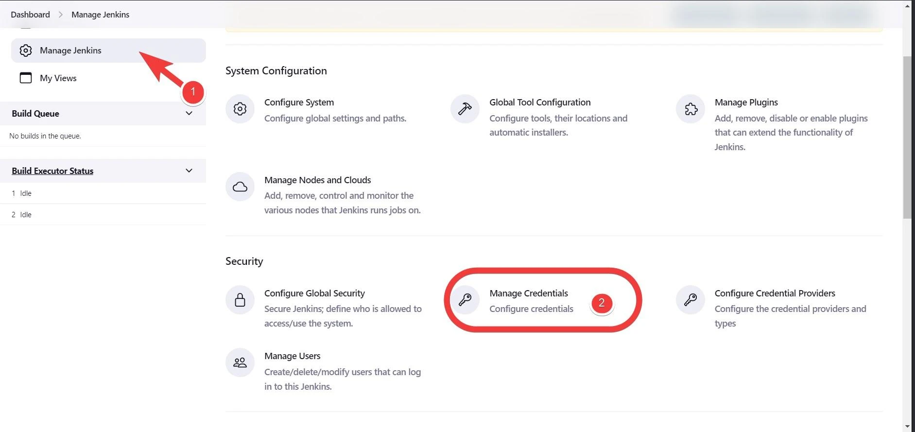The height and width of the screenshot is (432, 915).
Task: Open the Manage Credentials title link
Action: (x=529, y=294)
